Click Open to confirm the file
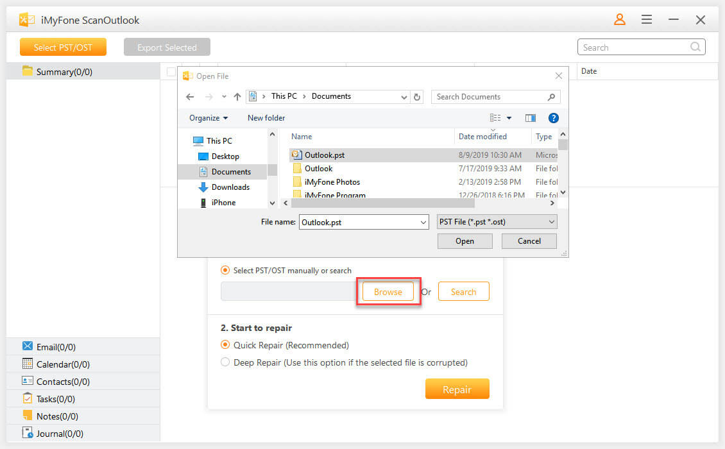 tap(465, 241)
